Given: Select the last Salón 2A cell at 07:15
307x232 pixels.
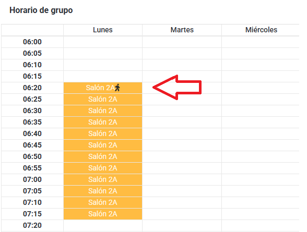Looking at the screenshot, I should (x=103, y=214).
